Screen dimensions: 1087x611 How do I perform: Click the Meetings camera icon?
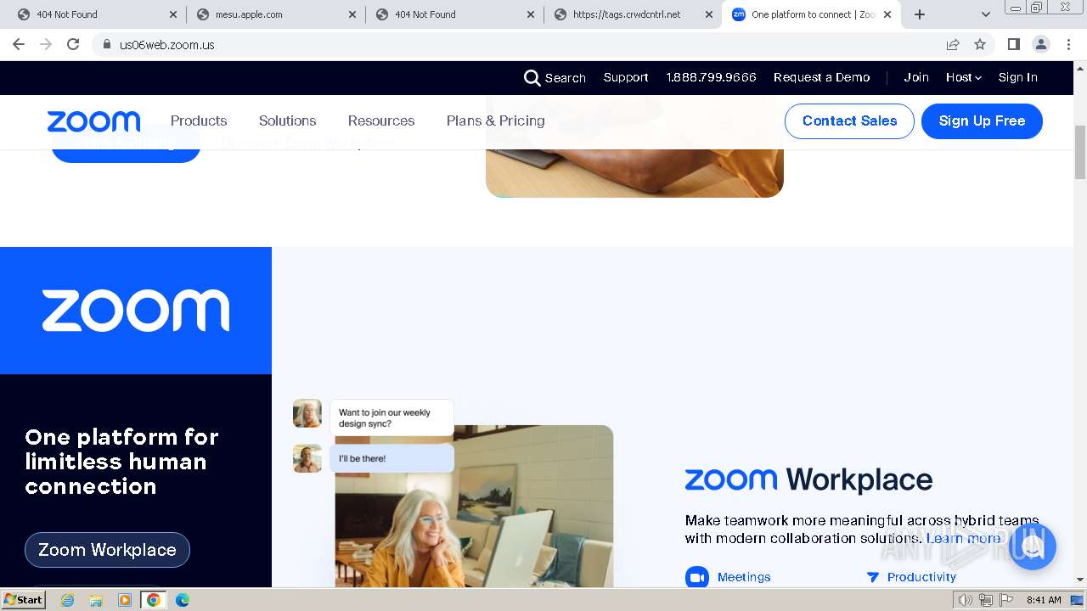point(697,577)
